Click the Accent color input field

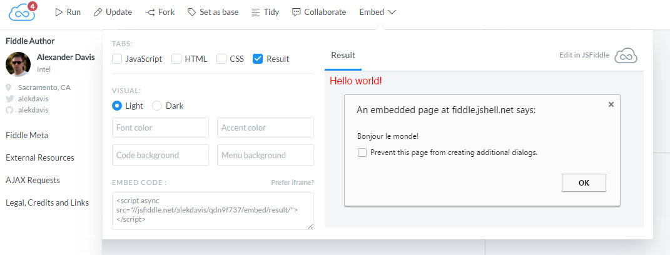(265, 127)
